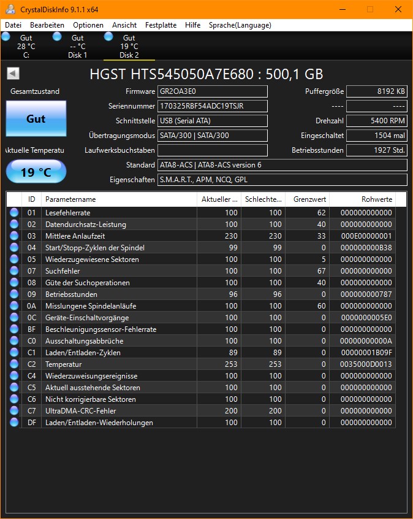Viewport: 413px width, 519px height.
Task: Click the status orb for Nicht korrigierbare Sektoren
Action: 14,399
